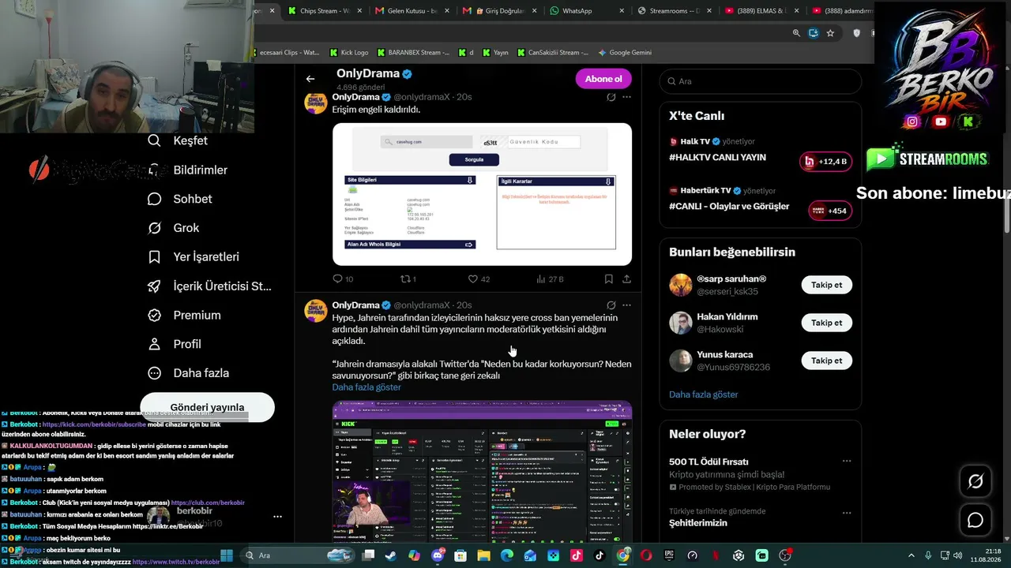
Task: Bookmark this page with the star icon
Action: tap(830, 33)
